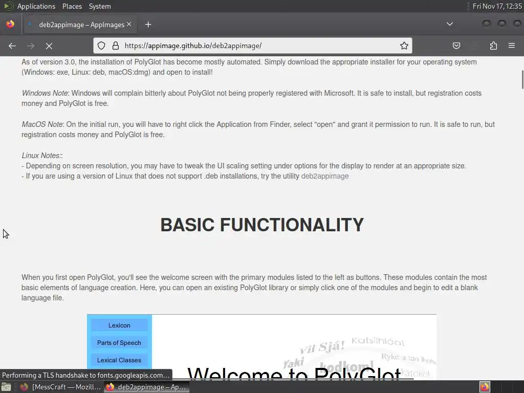Screen dimensions: 524x393
Task: Click the clock showing Fri Nov 17
Action: (497, 6)
